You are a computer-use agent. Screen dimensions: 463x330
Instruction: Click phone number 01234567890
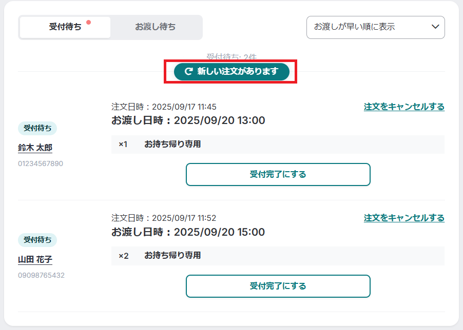[41, 163]
